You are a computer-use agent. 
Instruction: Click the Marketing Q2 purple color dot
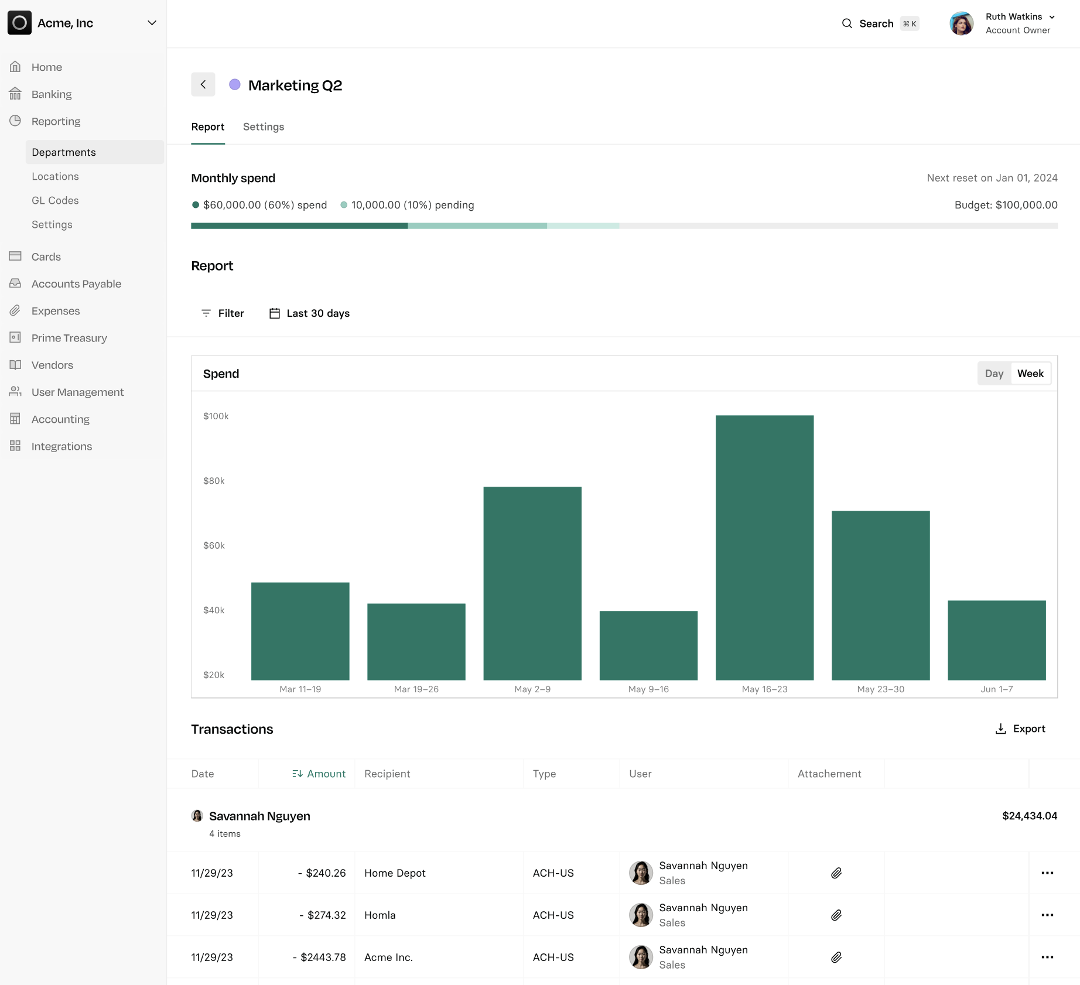pyautogui.click(x=235, y=85)
